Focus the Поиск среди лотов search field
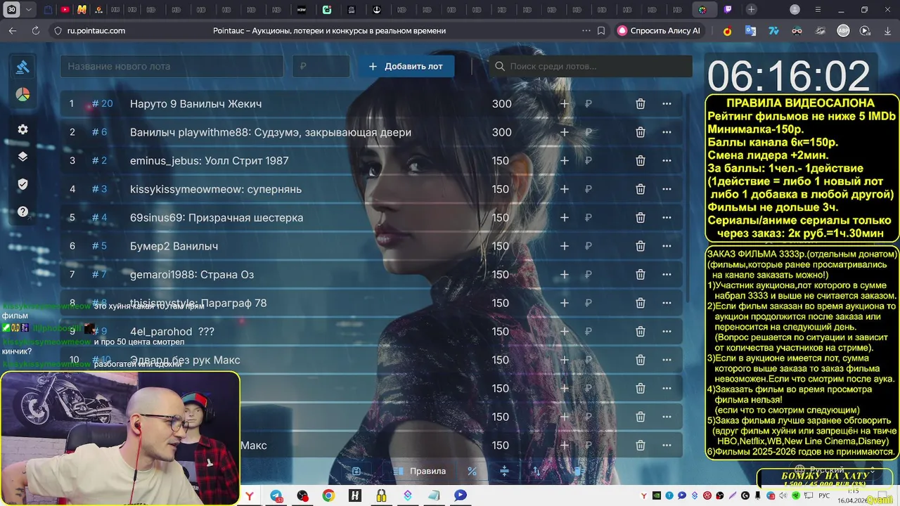The image size is (900, 506). pos(591,66)
